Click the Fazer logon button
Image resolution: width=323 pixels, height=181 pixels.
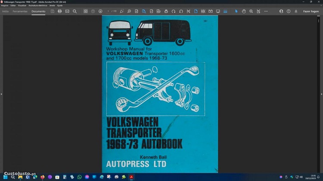(x=311, y=11)
